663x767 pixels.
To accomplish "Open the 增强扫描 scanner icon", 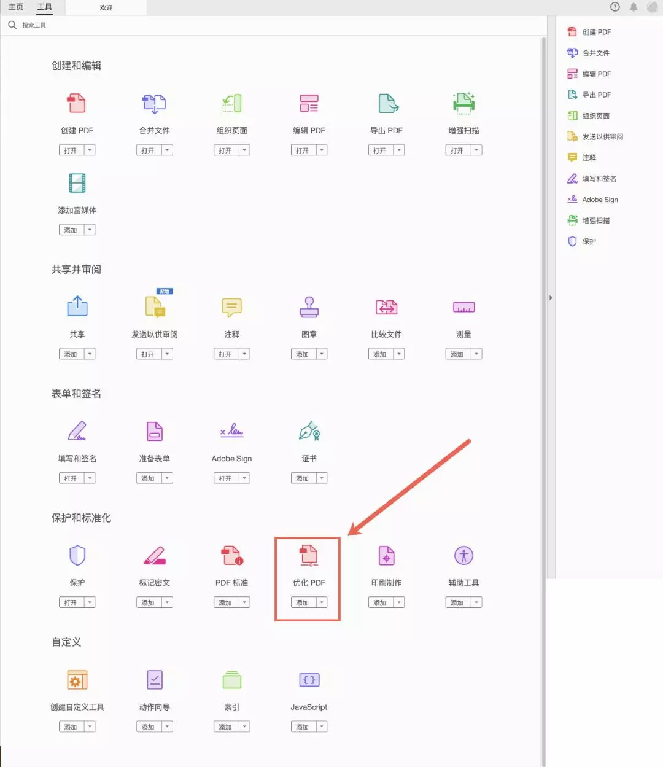I will pos(463,104).
